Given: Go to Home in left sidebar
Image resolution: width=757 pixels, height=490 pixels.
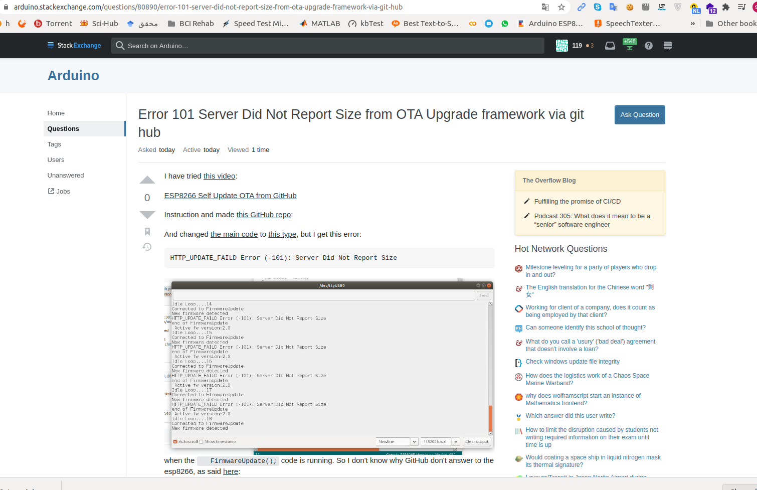Looking at the screenshot, I should [x=56, y=113].
